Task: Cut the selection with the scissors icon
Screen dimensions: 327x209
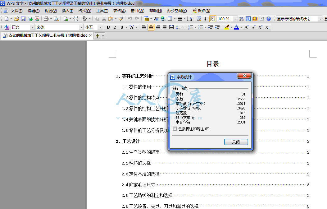Action: coord(104,19)
